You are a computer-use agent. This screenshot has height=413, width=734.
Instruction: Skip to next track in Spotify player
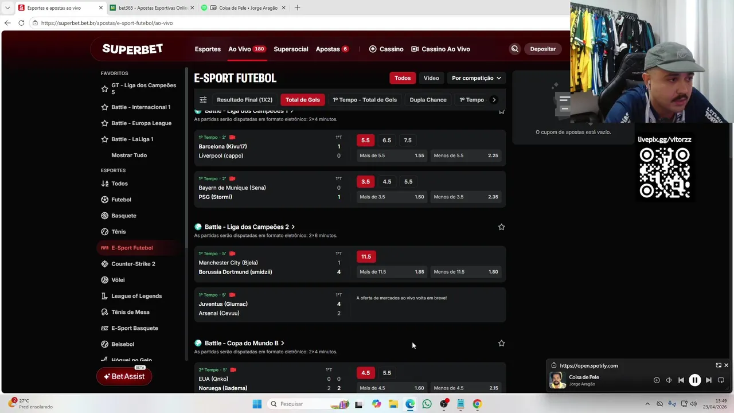click(x=709, y=380)
